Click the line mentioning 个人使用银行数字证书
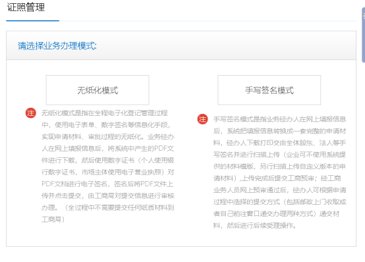The width and height of the screenshot is (365, 262). (107, 161)
